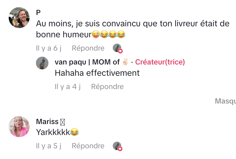The height and width of the screenshot is (159, 236).
Task: Click the pink Créateur(trice) label
Action: (160, 62)
